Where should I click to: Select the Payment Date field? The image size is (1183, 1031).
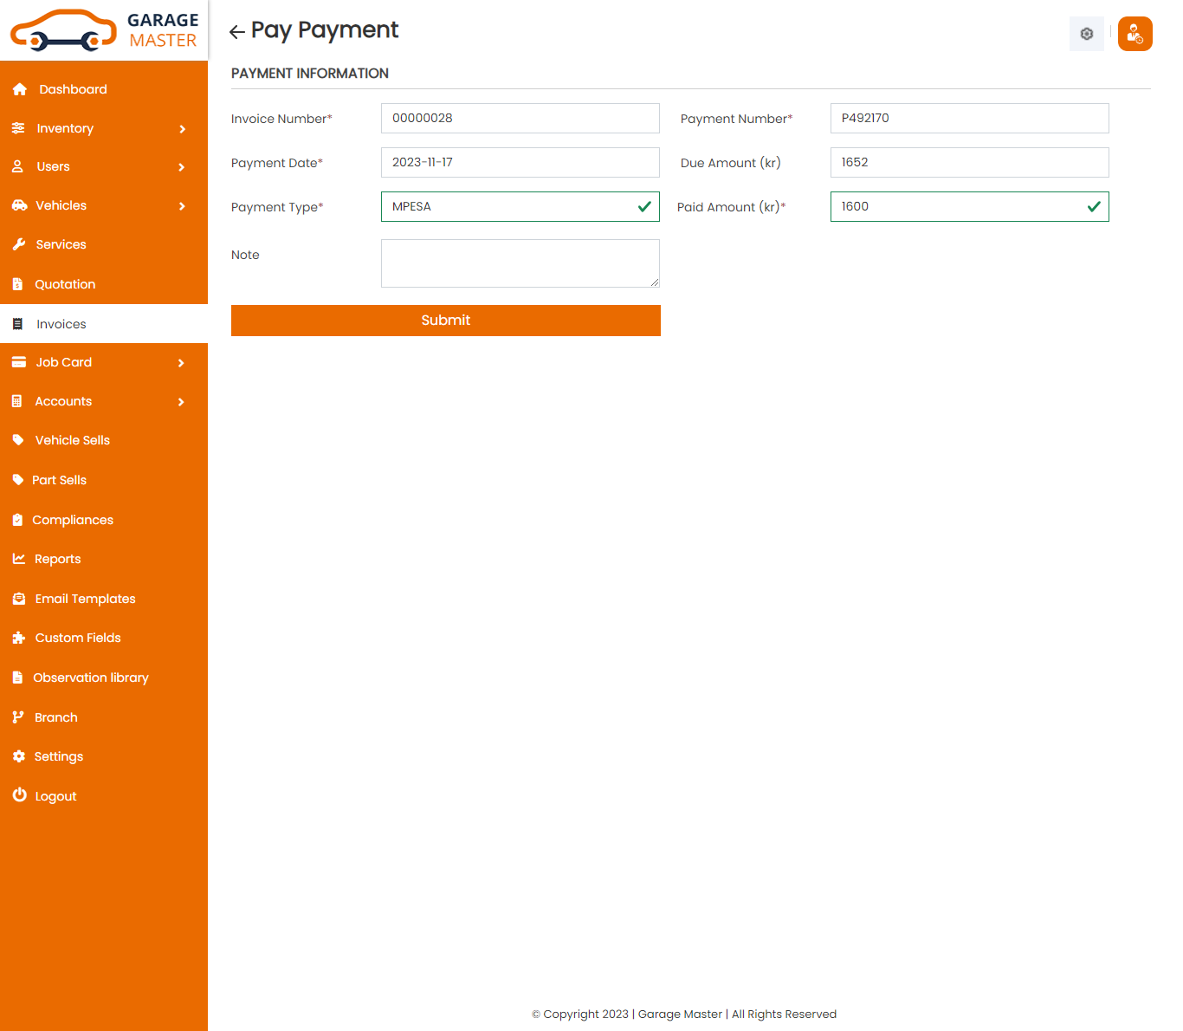520,162
